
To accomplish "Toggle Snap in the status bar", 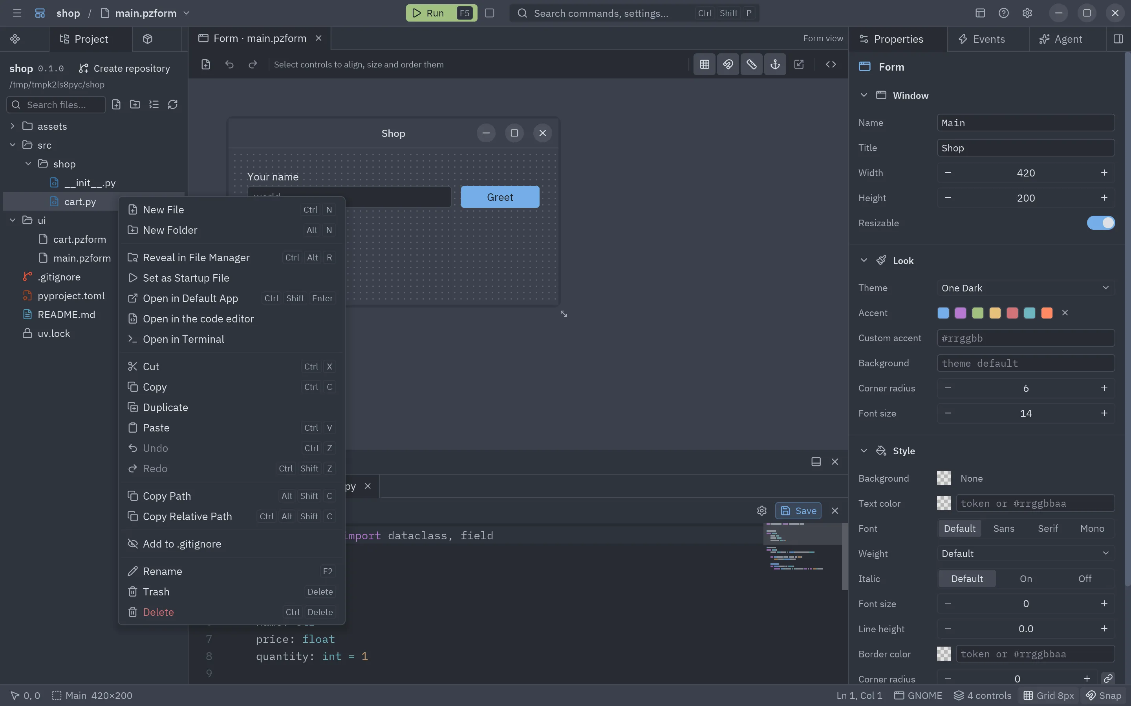I will click(1104, 695).
